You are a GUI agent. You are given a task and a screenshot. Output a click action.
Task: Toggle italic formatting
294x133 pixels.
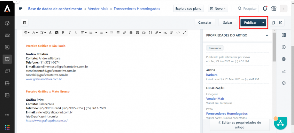(x=70, y=33)
